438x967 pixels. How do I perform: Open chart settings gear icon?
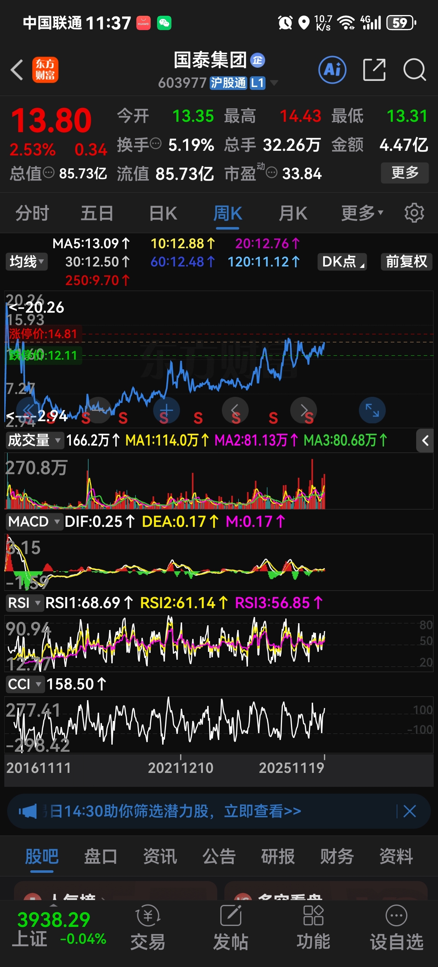coord(414,213)
